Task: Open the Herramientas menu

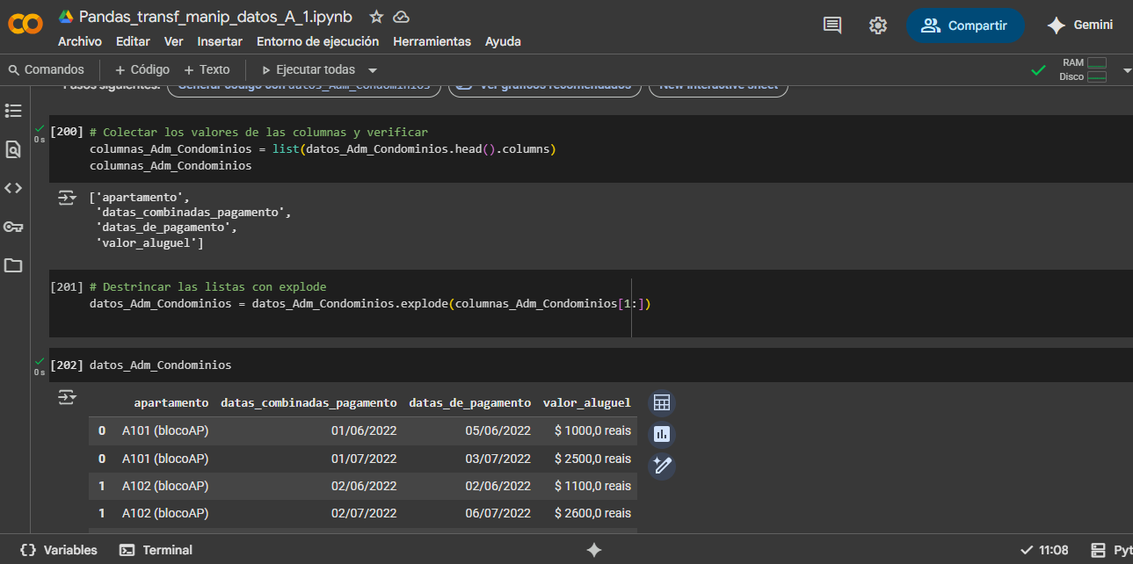Action: (x=432, y=41)
